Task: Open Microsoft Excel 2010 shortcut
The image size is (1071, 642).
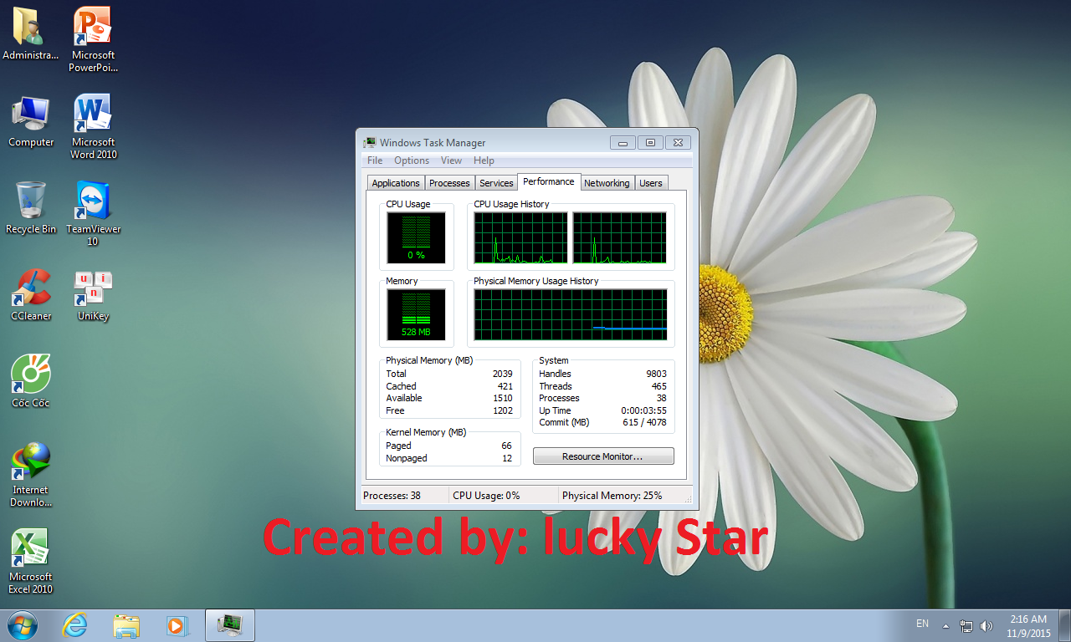Action: click(x=31, y=562)
